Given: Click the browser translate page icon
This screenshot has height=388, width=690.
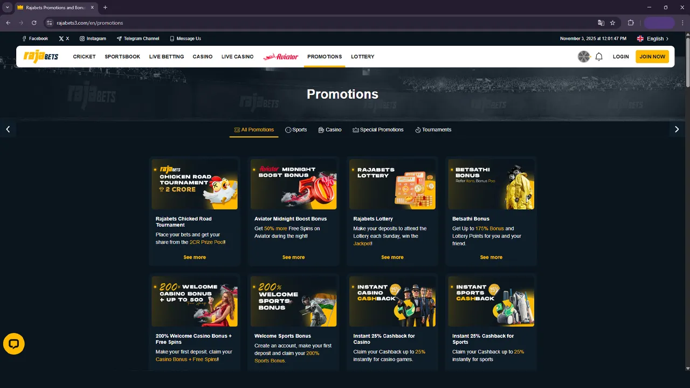Looking at the screenshot, I should 601,23.
